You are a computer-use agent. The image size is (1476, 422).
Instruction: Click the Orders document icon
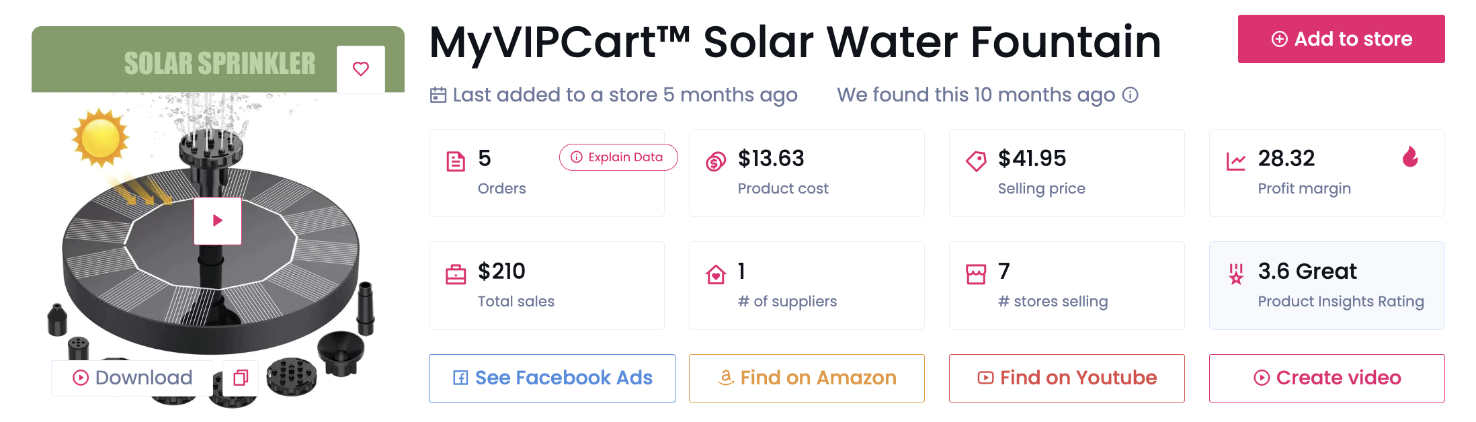(x=456, y=162)
